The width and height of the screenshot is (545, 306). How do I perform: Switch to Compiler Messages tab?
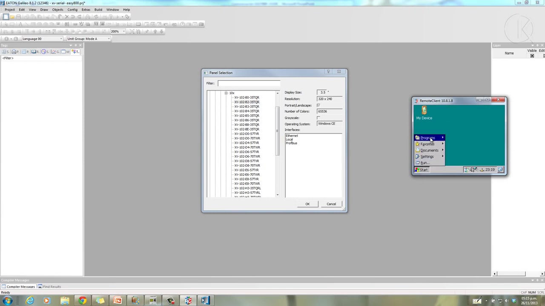18,287
